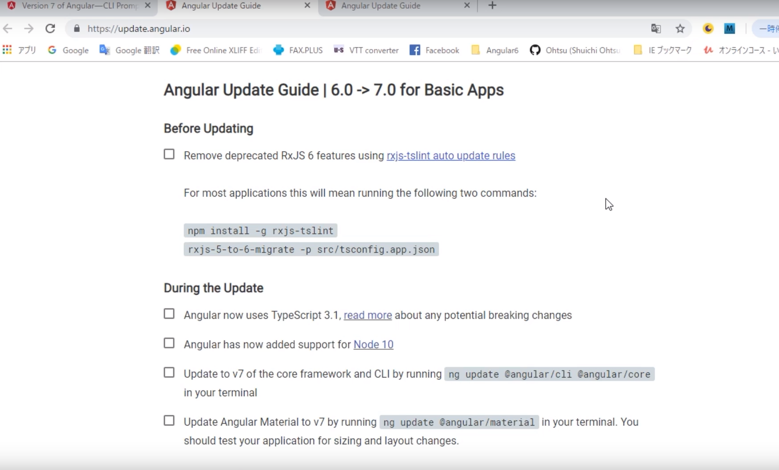This screenshot has height=470, width=779.
Task: Open the blue M extension icon
Action: pos(730,28)
